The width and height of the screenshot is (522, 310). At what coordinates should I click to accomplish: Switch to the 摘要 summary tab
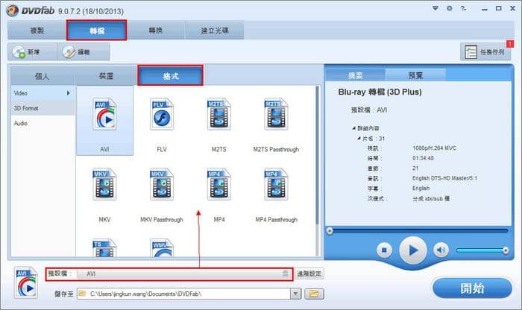pos(356,75)
